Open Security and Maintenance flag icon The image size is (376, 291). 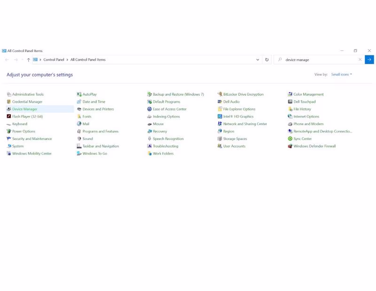[x=9, y=138]
